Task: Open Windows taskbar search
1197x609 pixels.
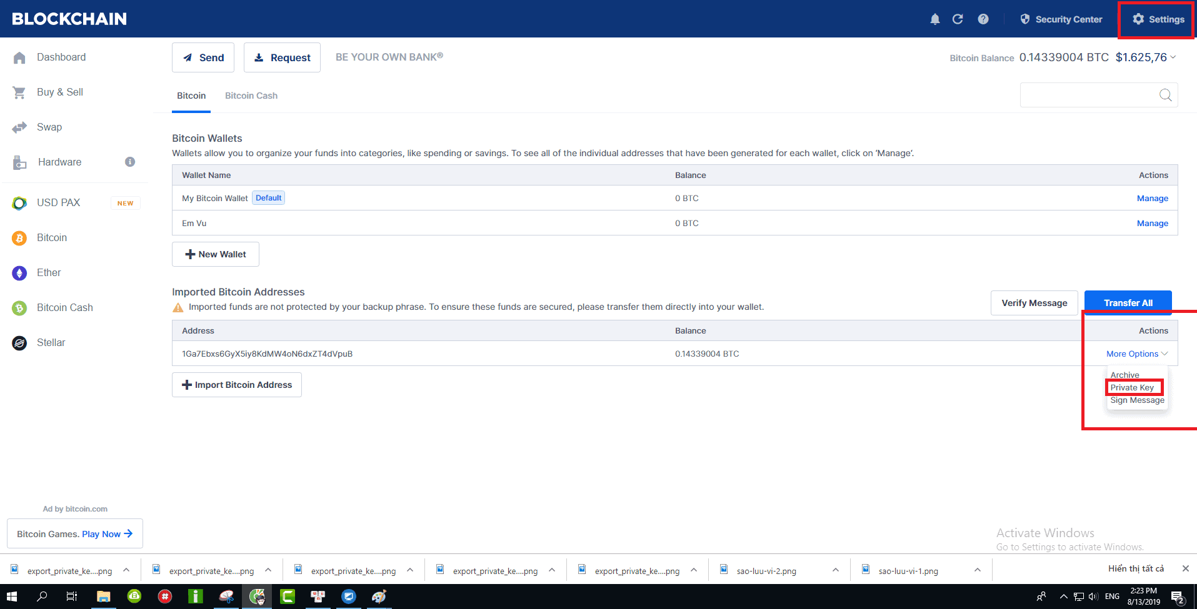Action: tap(42, 597)
